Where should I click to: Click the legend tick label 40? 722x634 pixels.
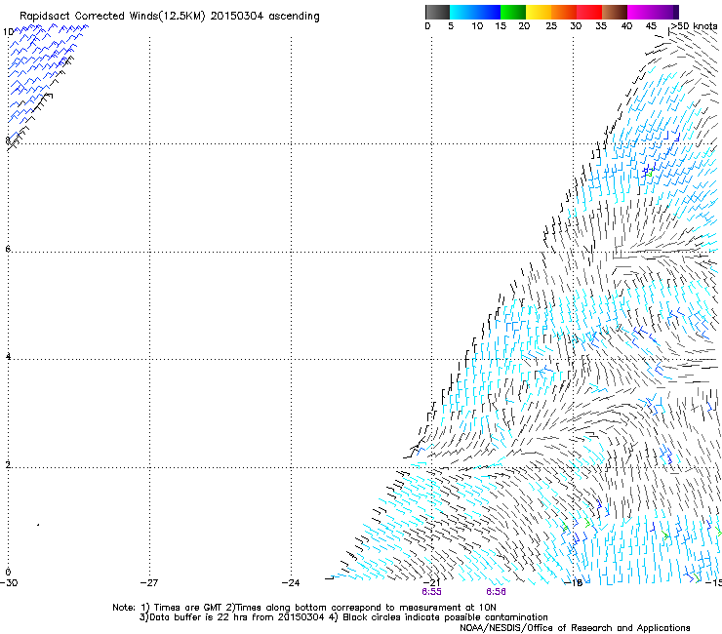click(626, 26)
